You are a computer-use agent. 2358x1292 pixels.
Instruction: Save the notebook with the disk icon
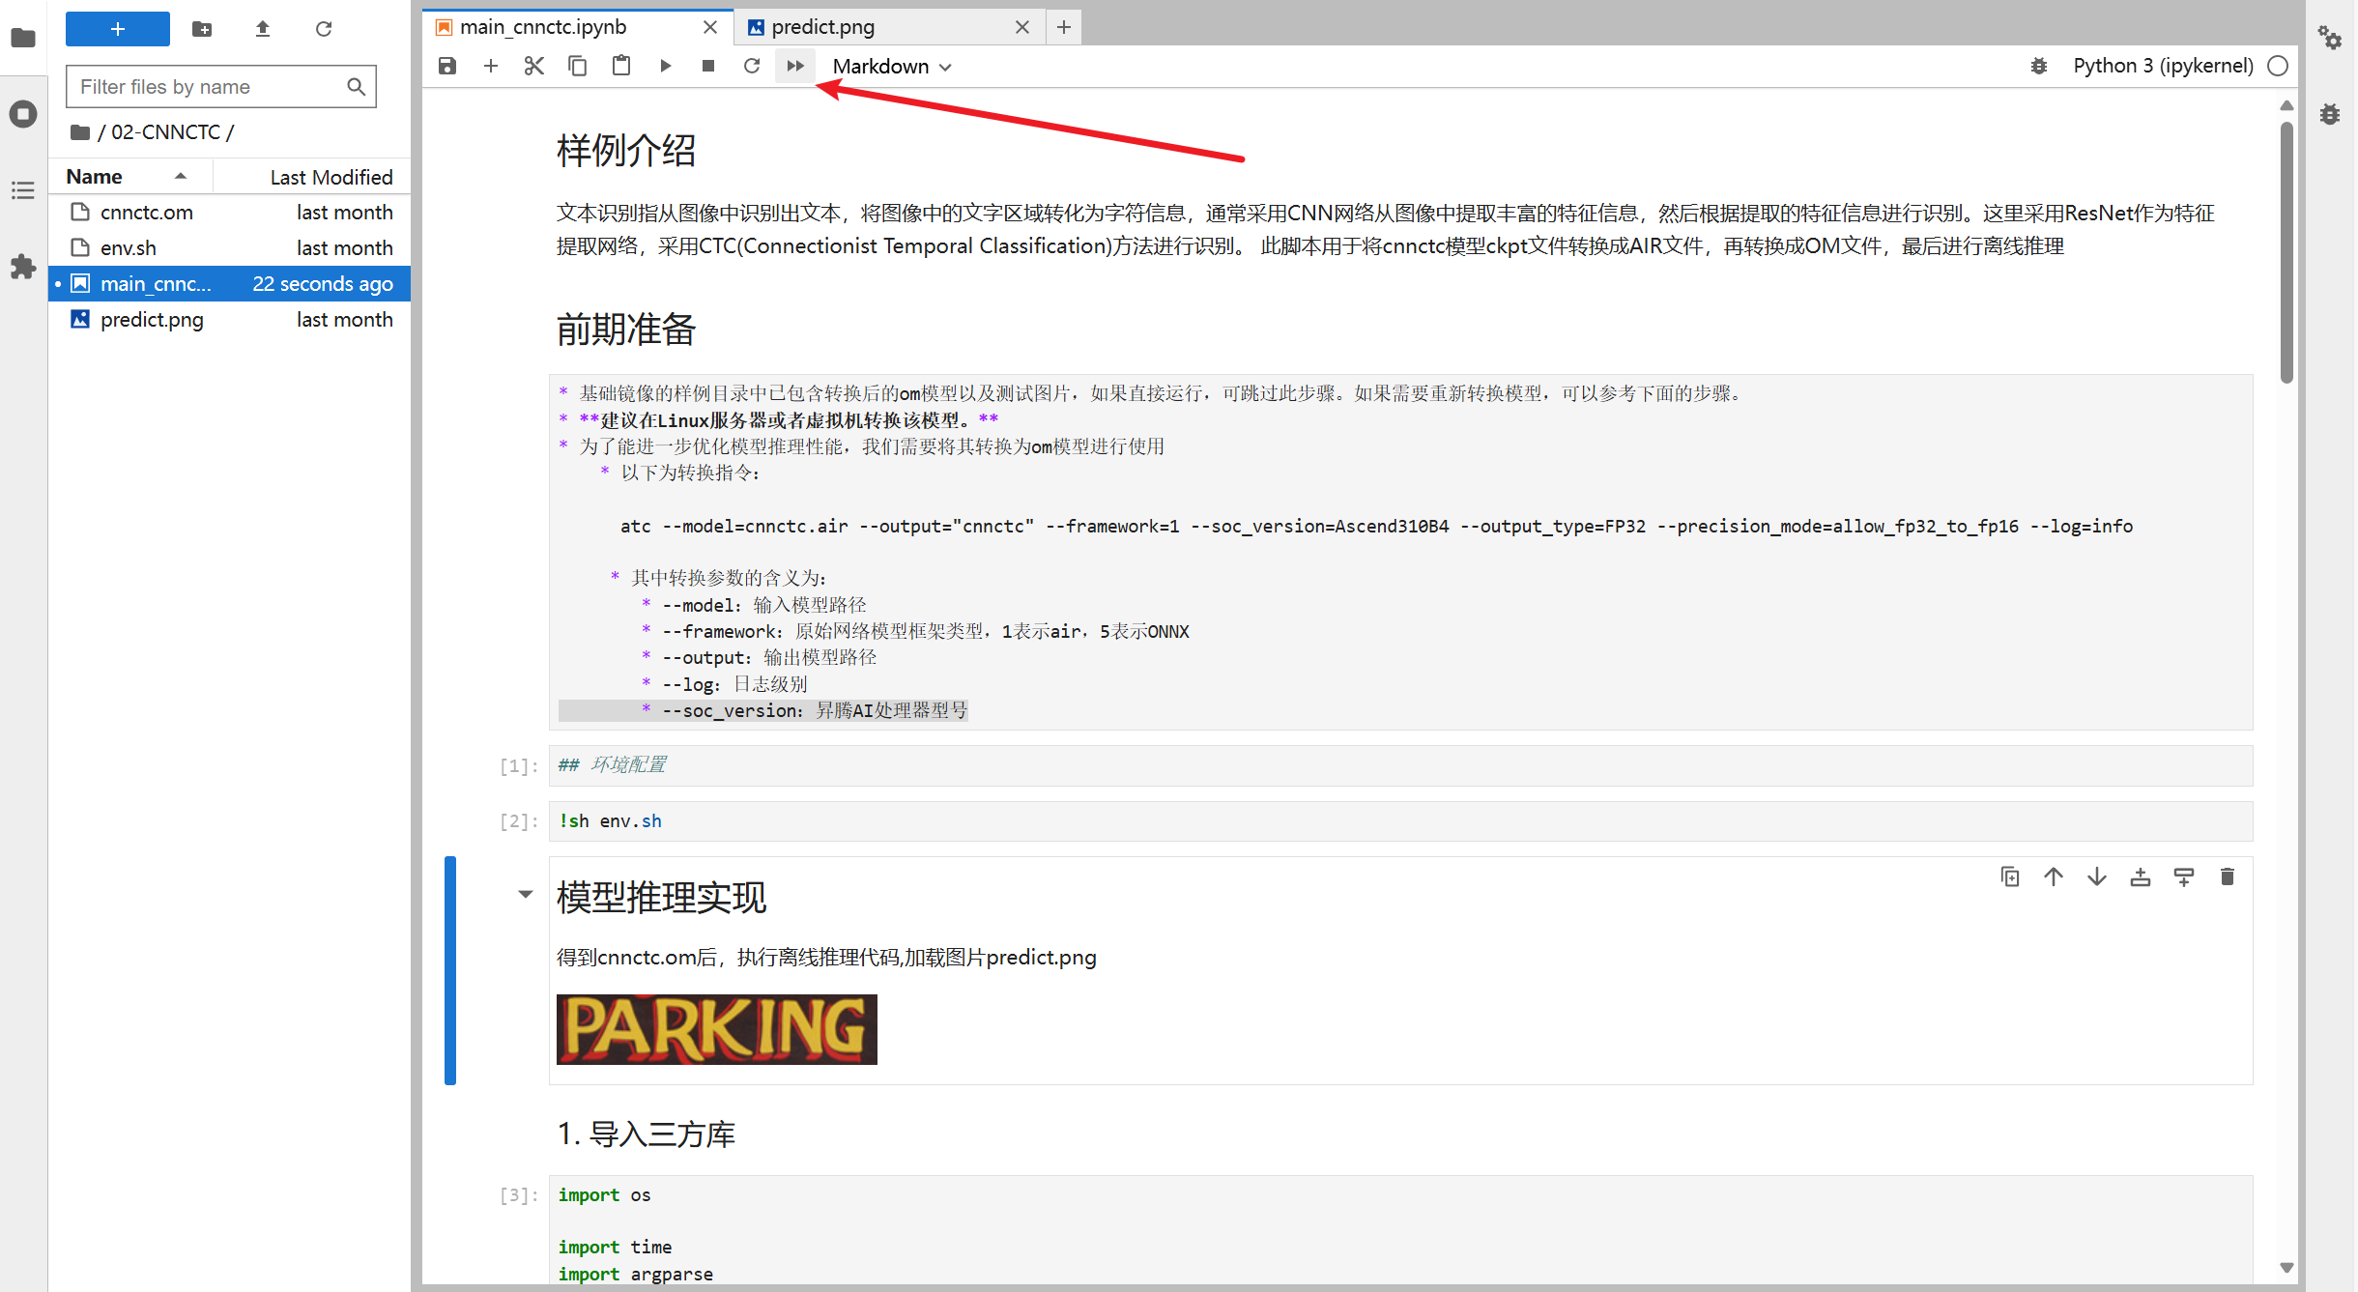[447, 66]
